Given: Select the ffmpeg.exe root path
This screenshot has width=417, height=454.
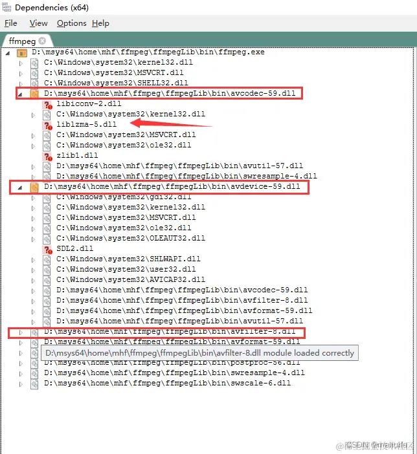Looking at the screenshot, I should coord(148,52).
